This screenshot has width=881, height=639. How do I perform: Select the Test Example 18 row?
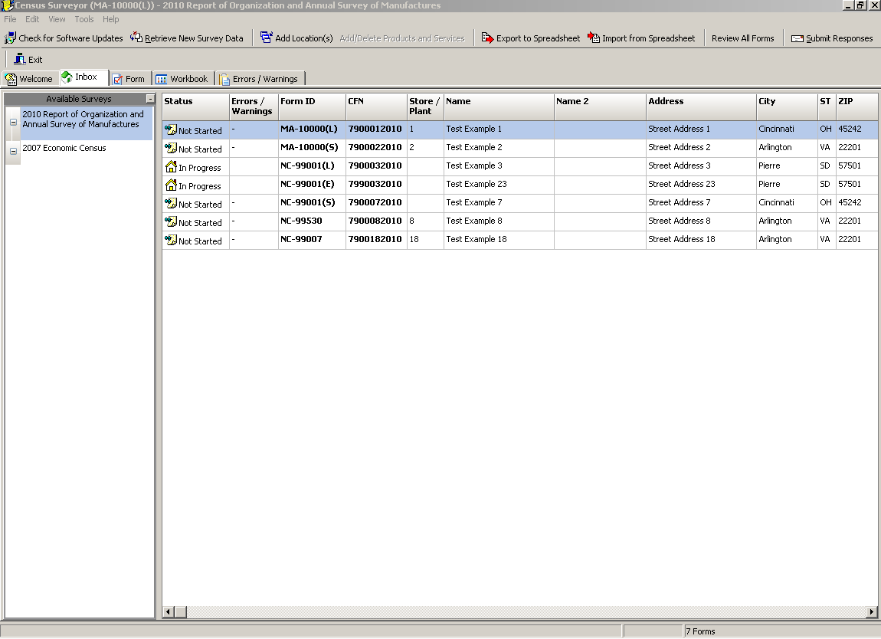click(476, 240)
